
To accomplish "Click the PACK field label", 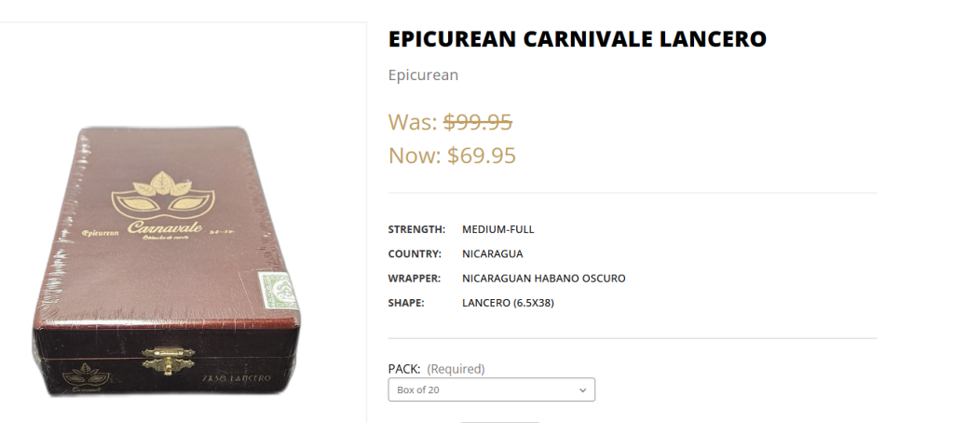I will tap(404, 368).
